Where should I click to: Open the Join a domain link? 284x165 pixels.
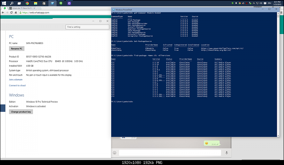[16, 79]
